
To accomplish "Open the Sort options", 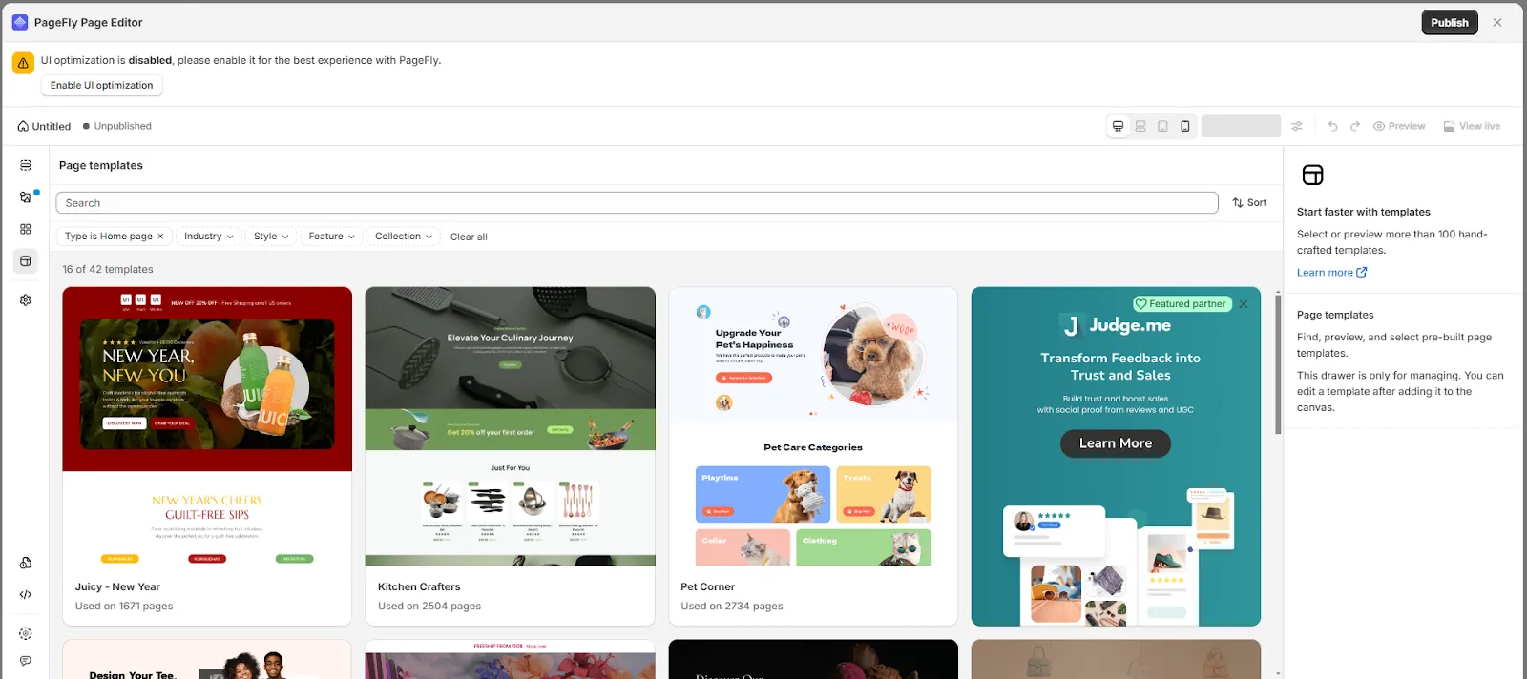I will tap(1249, 203).
